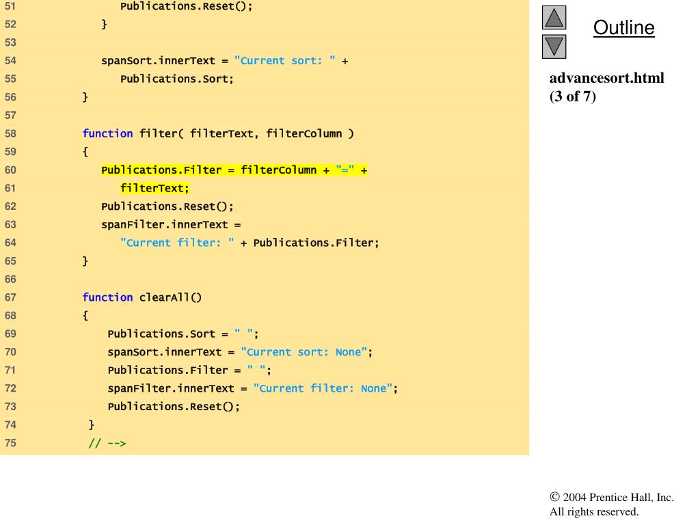The height and width of the screenshot is (525, 700).
Task: Click spanFilter.innerText = on line 63
Action: click(x=171, y=224)
